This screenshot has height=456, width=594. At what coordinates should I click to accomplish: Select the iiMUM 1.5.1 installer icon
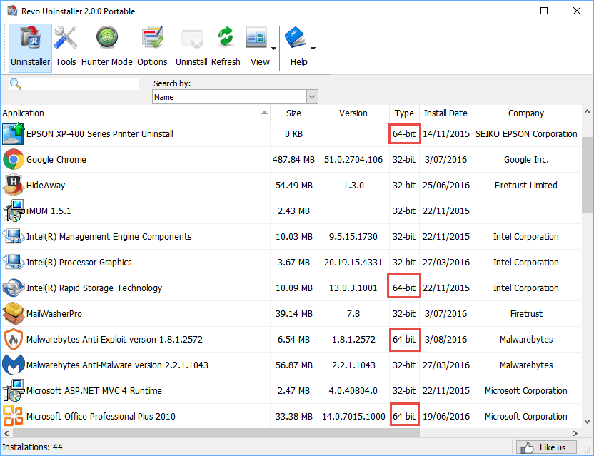pos(14,211)
